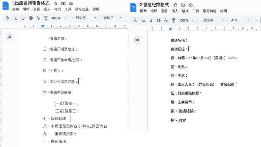The width and height of the screenshot is (261, 147).
Task: Activate paint format in left document
Action: point(45,18)
